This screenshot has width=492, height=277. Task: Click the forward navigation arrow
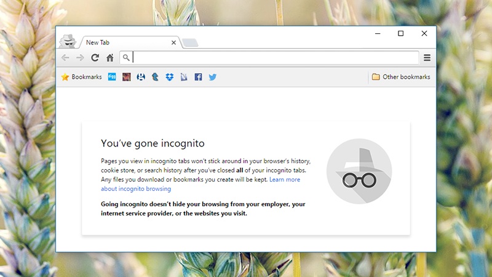[x=80, y=58]
